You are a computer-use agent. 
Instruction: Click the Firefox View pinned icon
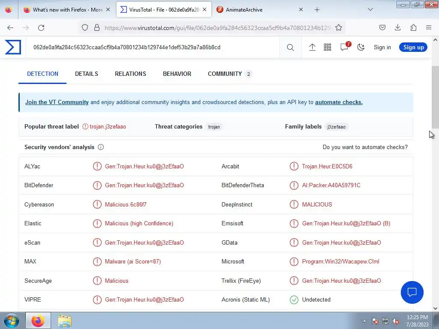9,9
